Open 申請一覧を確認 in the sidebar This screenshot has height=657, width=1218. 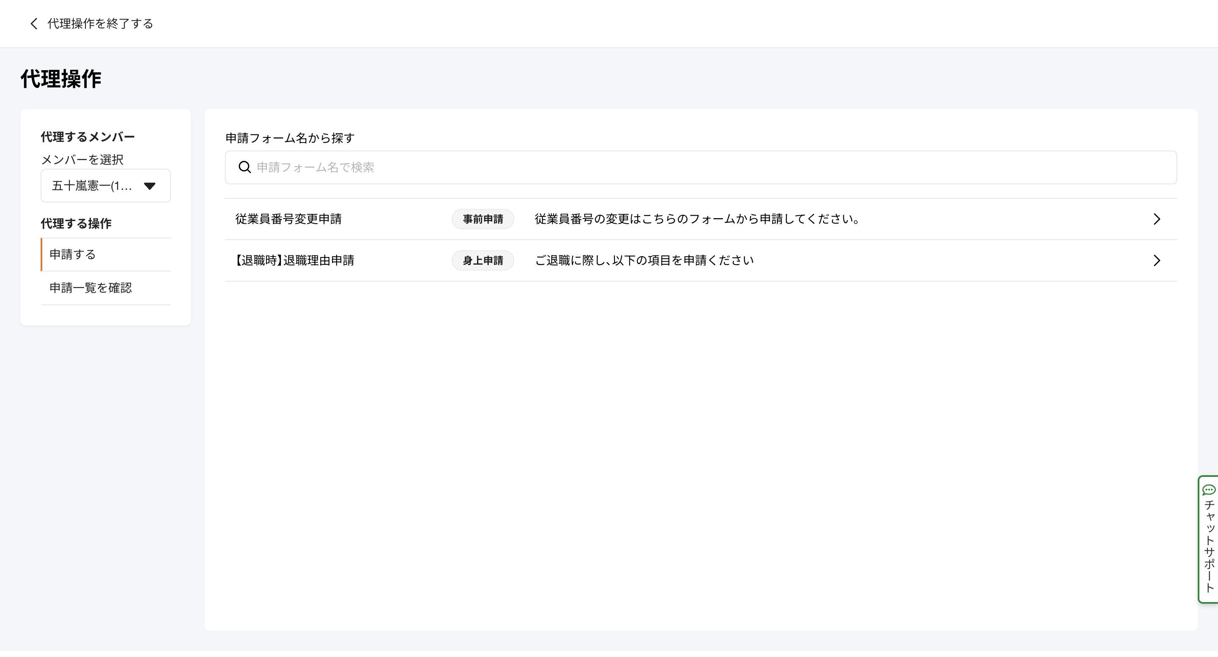91,288
